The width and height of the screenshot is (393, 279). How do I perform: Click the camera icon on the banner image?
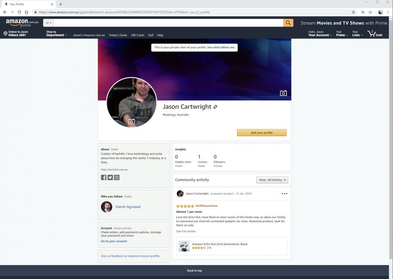point(283,93)
